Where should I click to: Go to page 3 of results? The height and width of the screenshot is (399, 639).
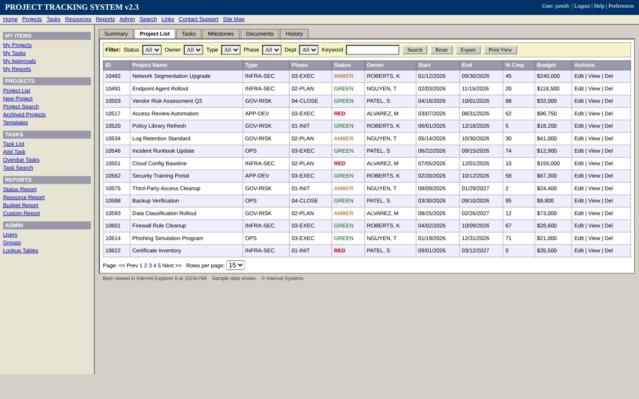[x=150, y=265]
